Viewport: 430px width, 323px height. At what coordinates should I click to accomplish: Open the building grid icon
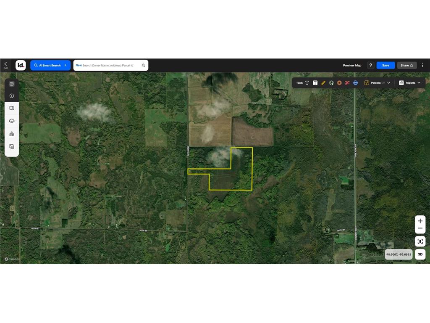coord(12,134)
